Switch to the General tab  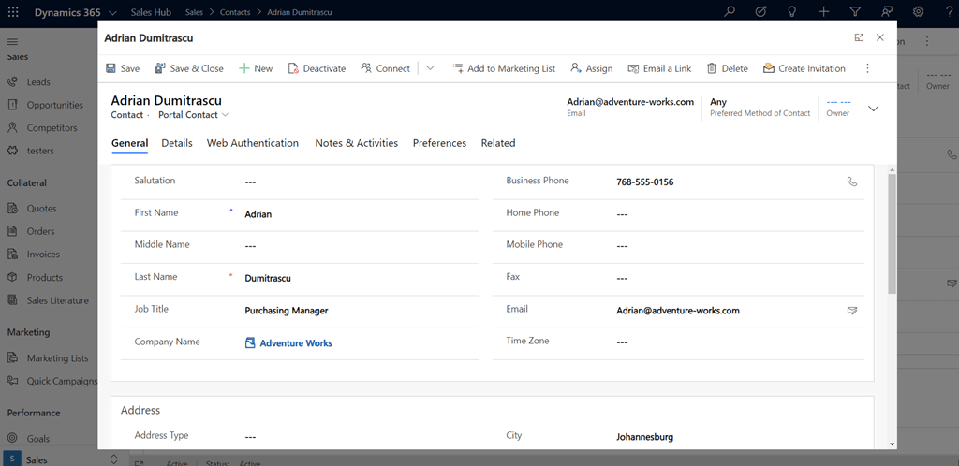click(129, 143)
